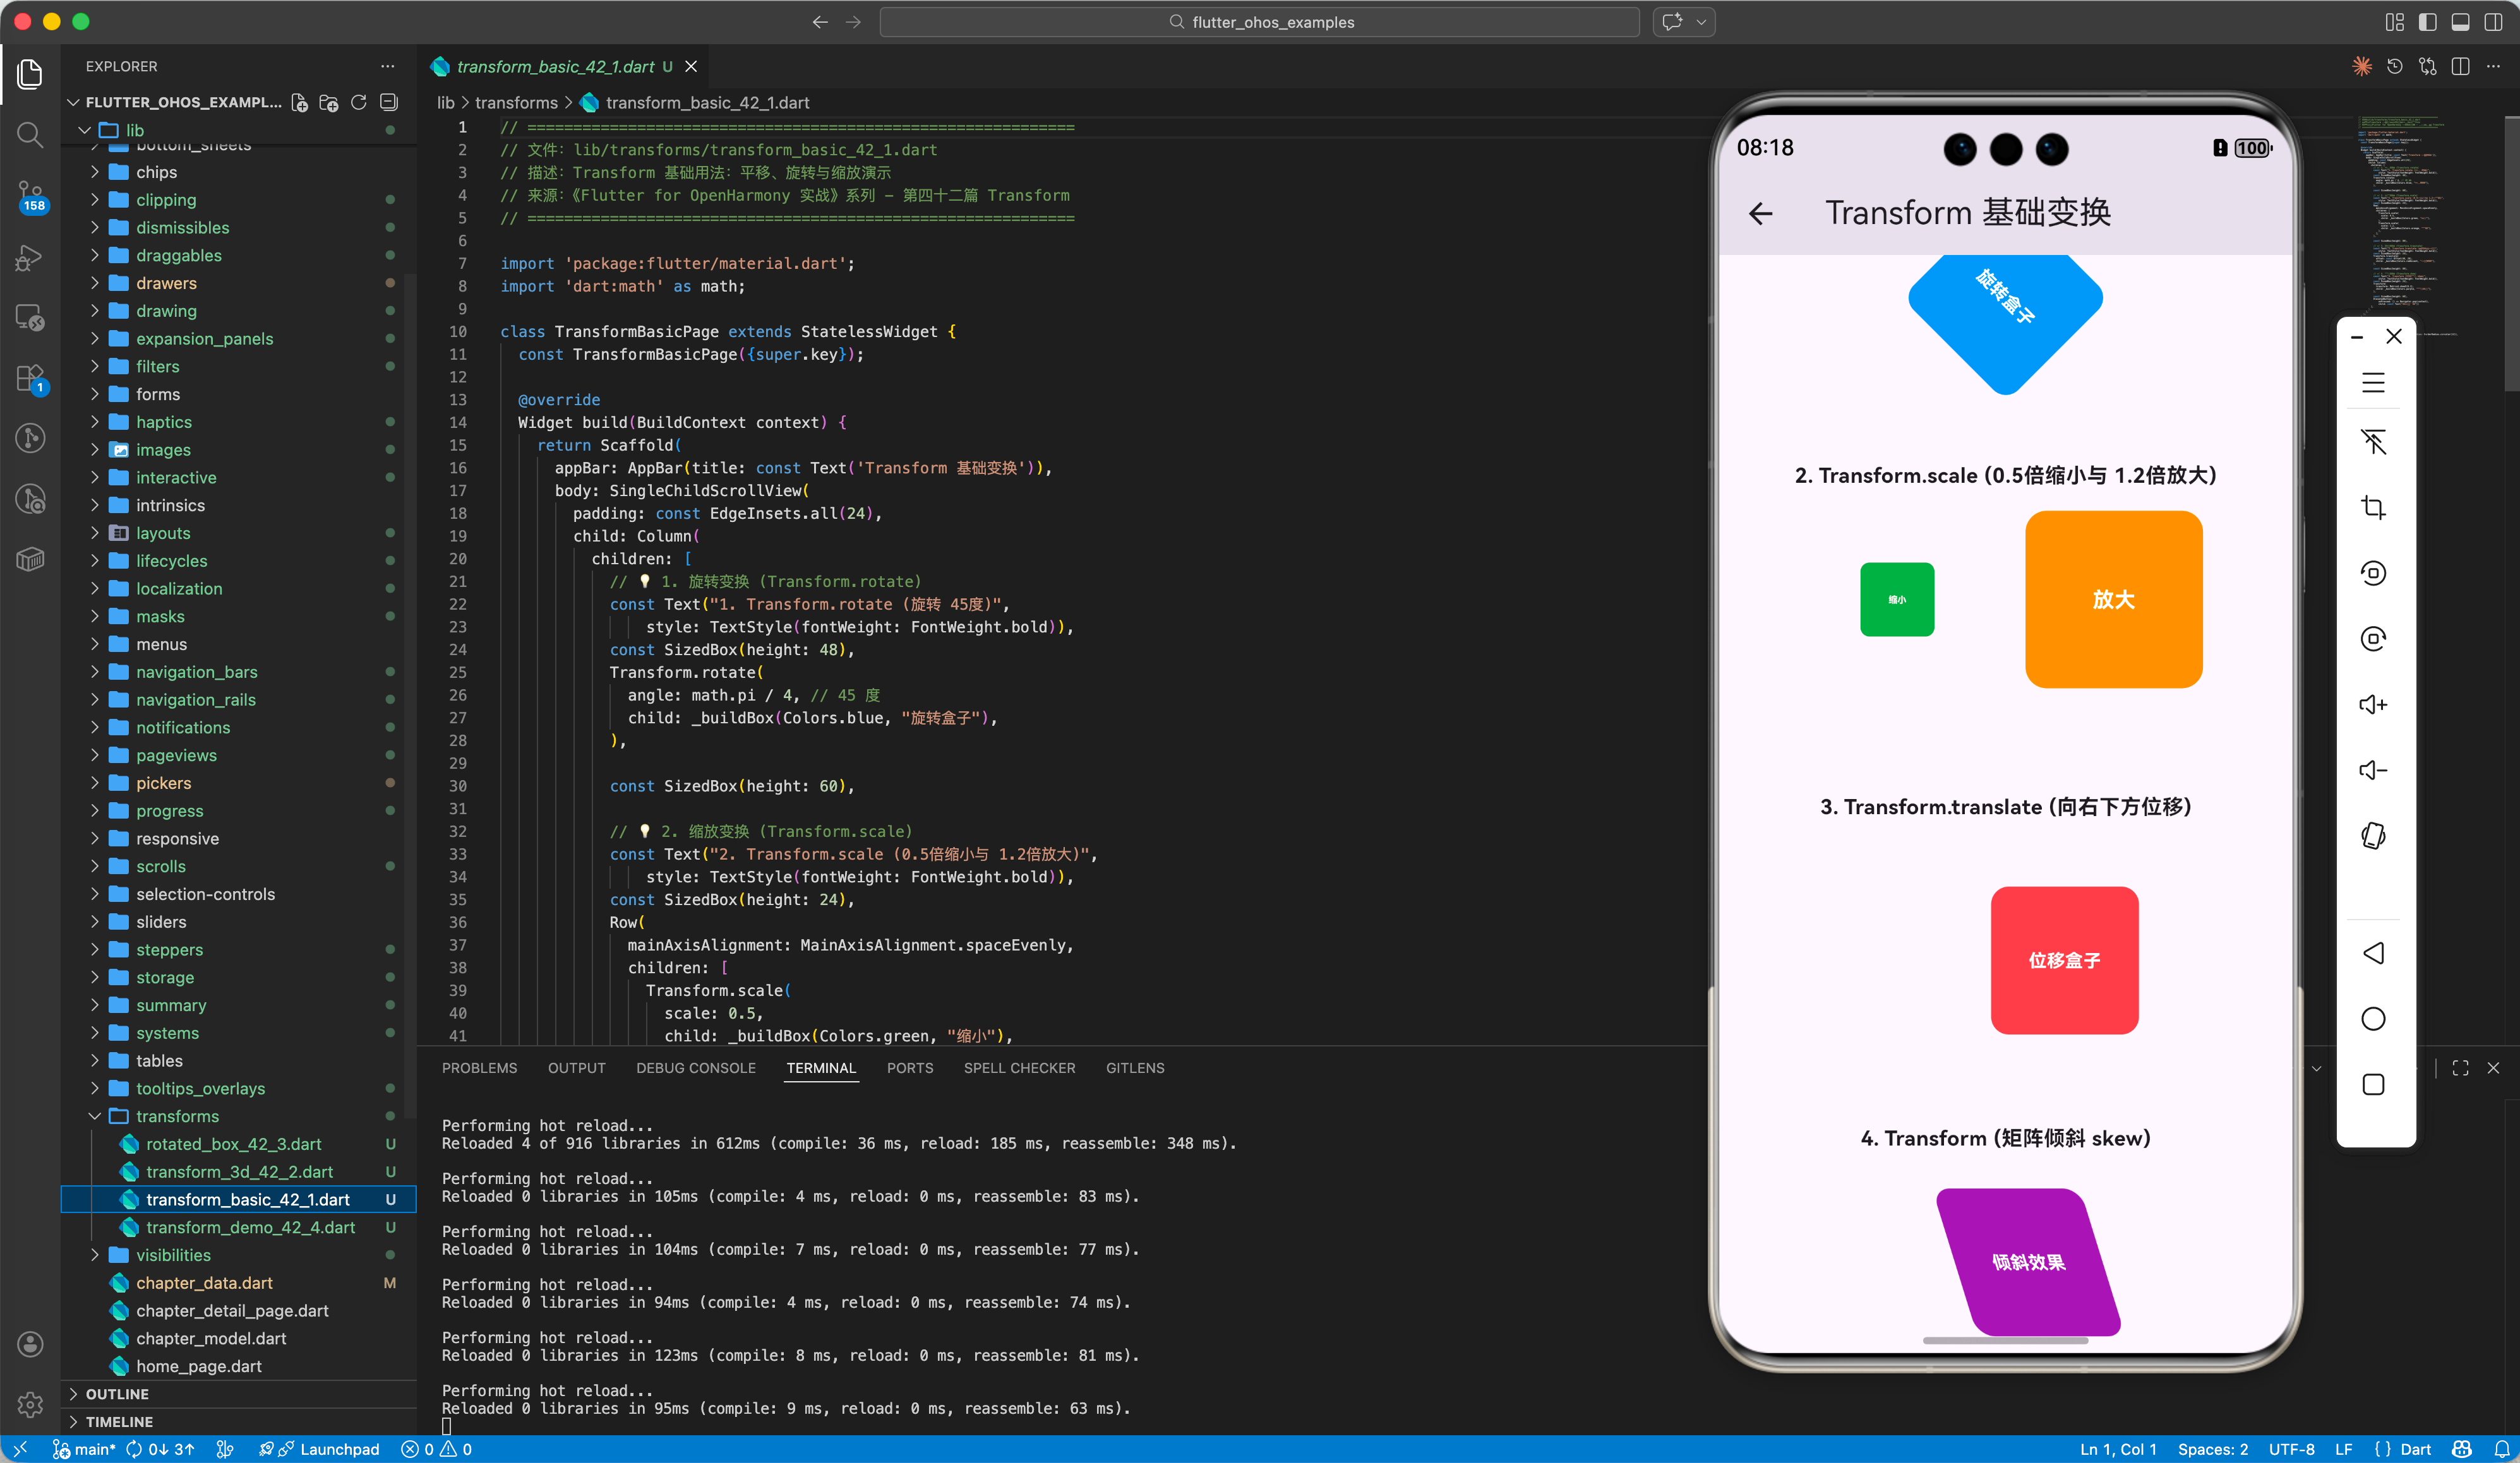Open transform_3d_42_2.dart file
2520x1463 pixels.
(x=239, y=1171)
